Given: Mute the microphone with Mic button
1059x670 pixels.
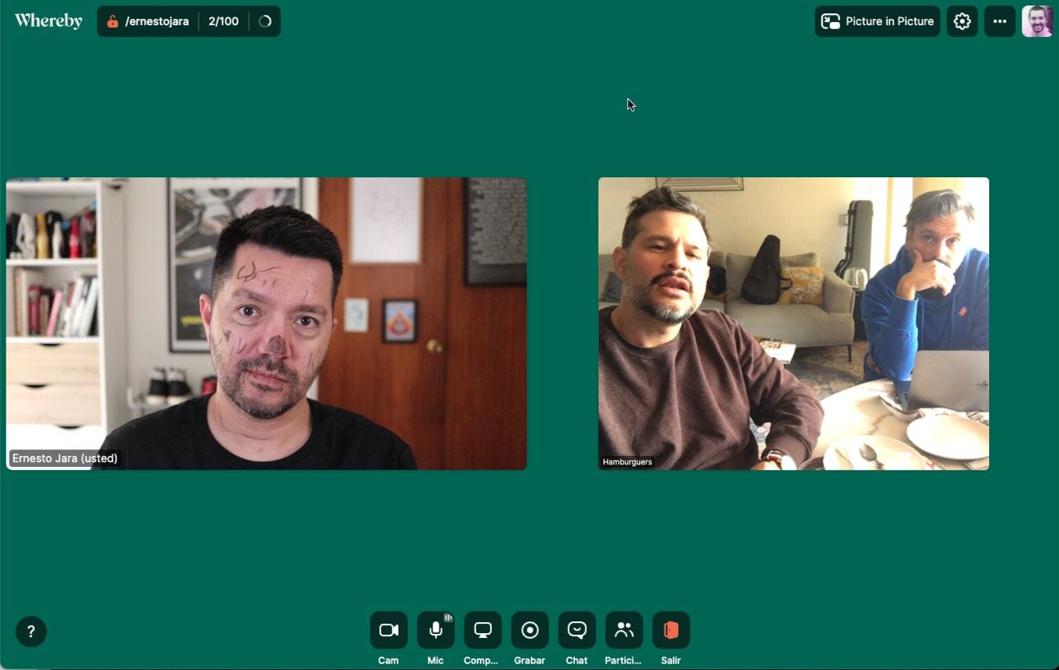Looking at the screenshot, I should 435,630.
